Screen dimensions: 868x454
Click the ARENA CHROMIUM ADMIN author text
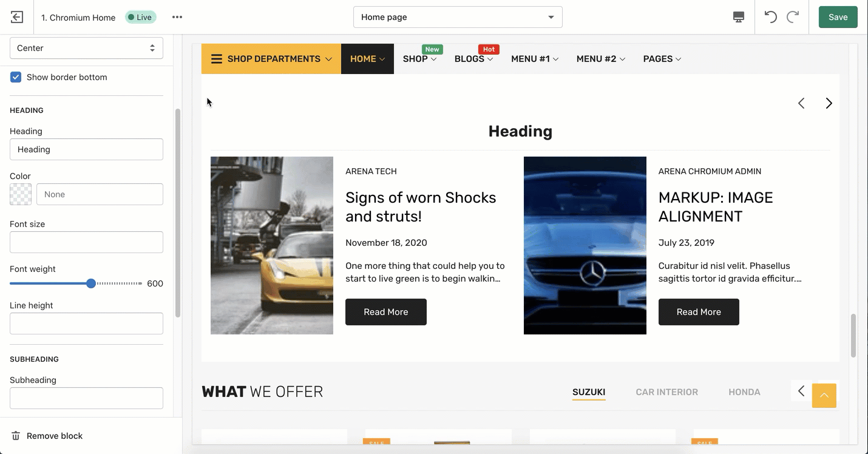coord(710,171)
